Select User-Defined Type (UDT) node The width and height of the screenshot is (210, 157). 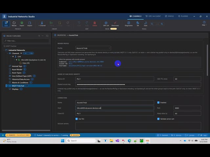[22, 76]
